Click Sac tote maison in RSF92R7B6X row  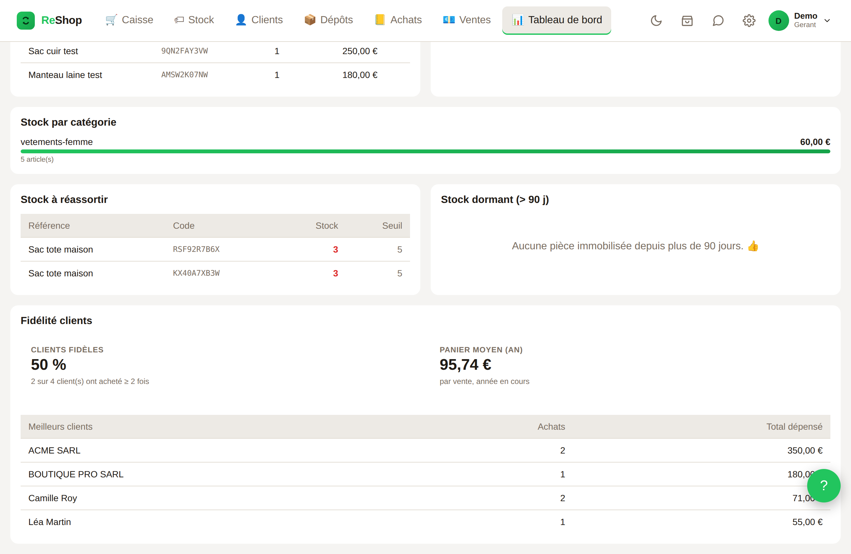click(x=60, y=250)
